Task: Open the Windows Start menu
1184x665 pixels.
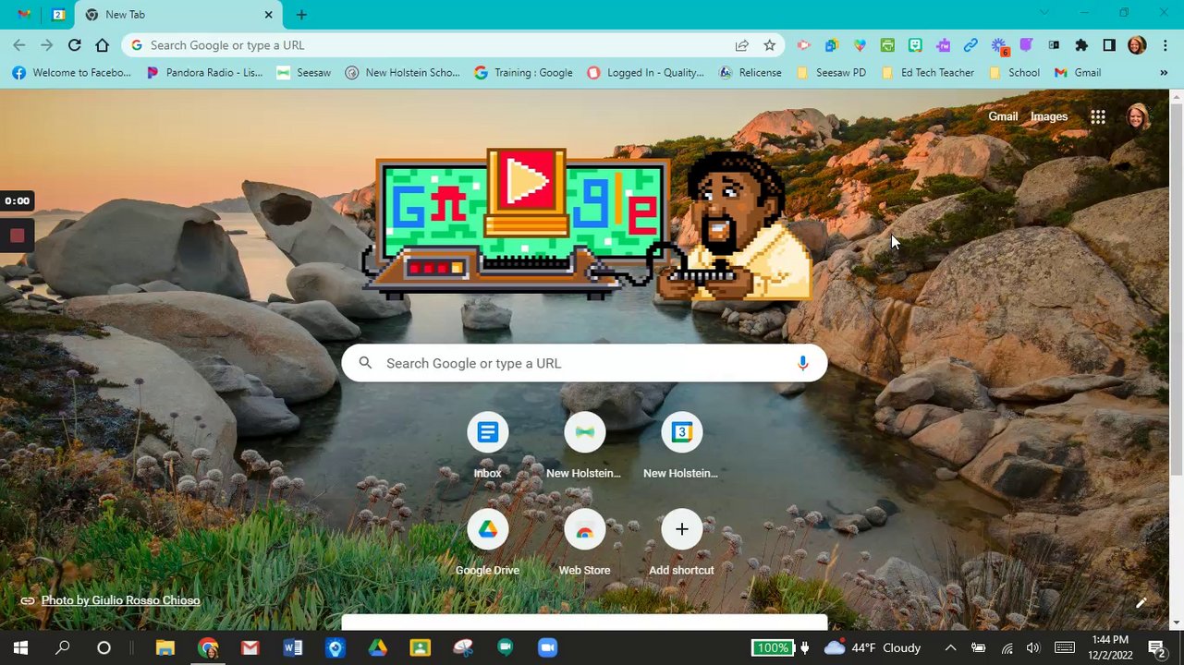Action: [20, 647]
